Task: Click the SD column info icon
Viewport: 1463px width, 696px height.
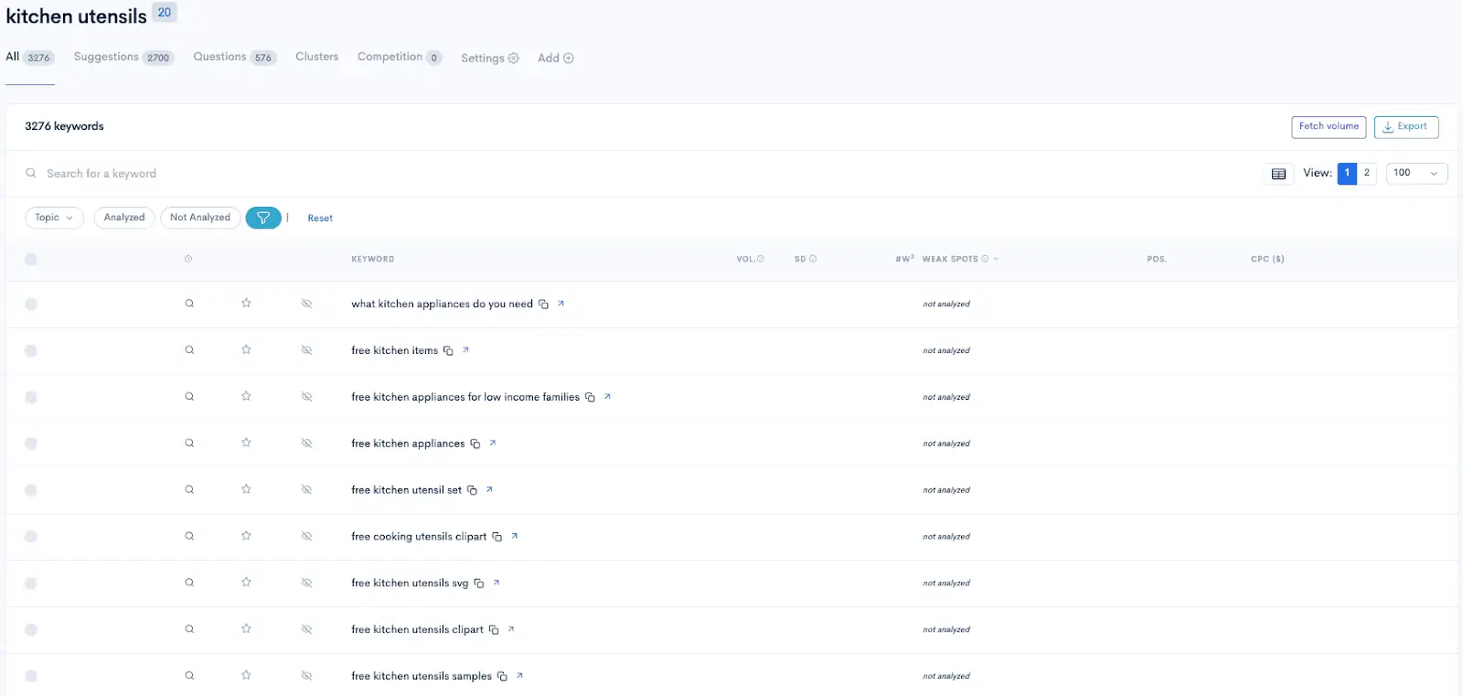Action: click(813, 259)
